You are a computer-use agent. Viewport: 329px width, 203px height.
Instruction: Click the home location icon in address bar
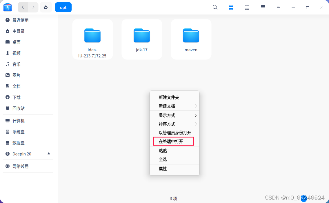(46, 7)
